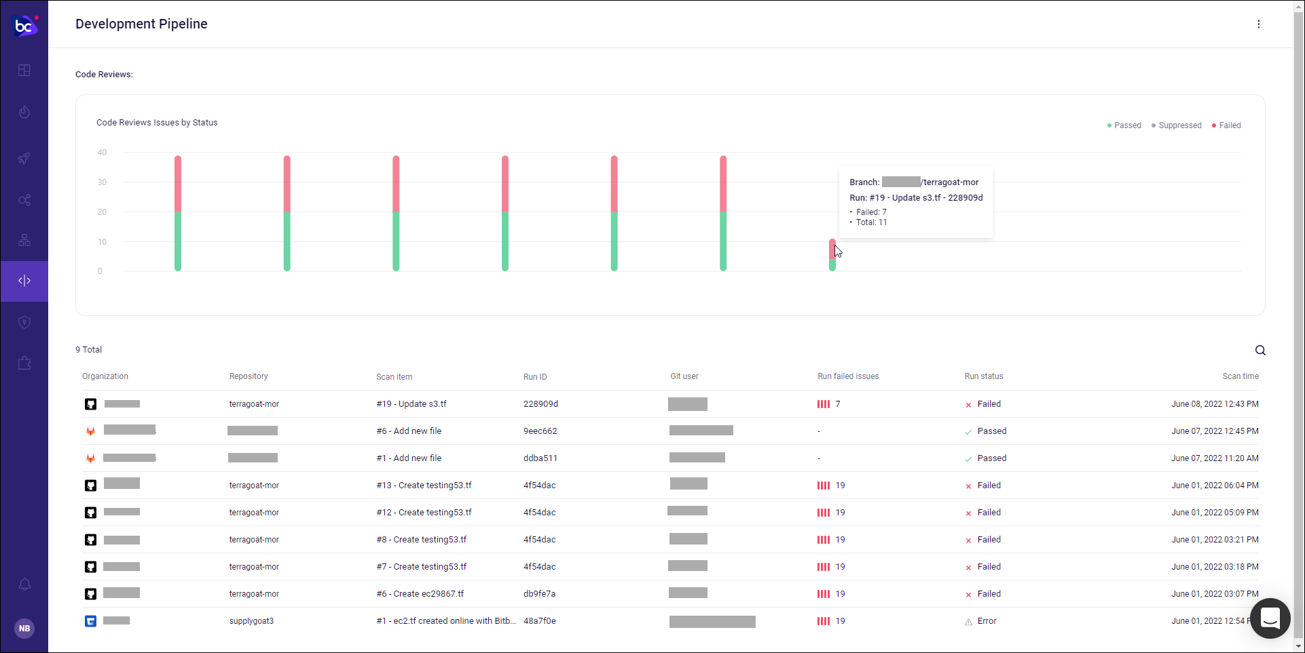Click the severity bars icon in the #19 row
The height and width of the screenshot is (653, 1305).
click(x=824, y=404)
